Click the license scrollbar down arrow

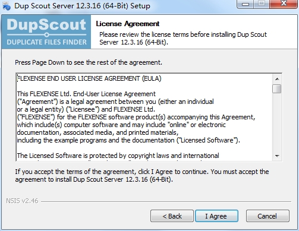pyautogui.click(x=277, y=156)
